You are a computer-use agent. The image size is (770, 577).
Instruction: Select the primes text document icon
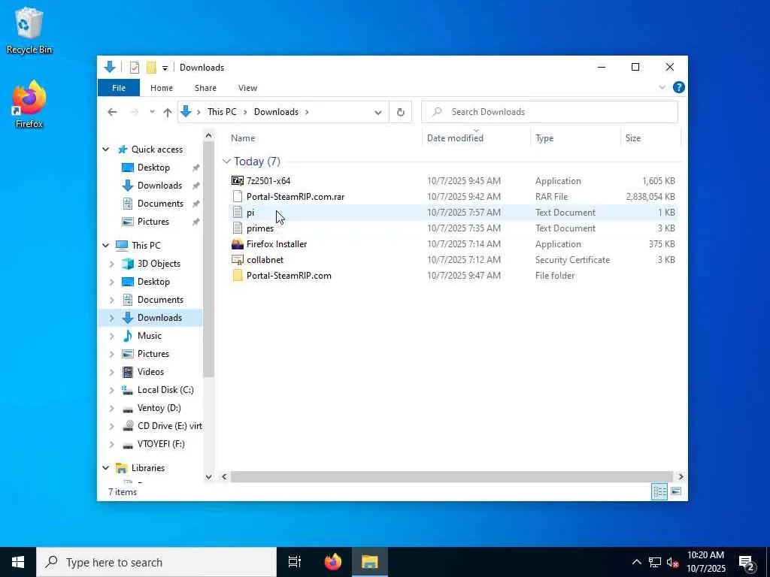(x=237, y=228)
